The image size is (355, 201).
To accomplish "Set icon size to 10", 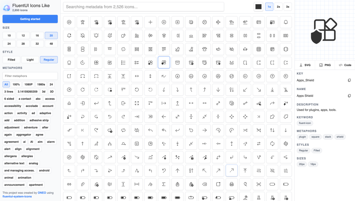I will coord(9,35).
